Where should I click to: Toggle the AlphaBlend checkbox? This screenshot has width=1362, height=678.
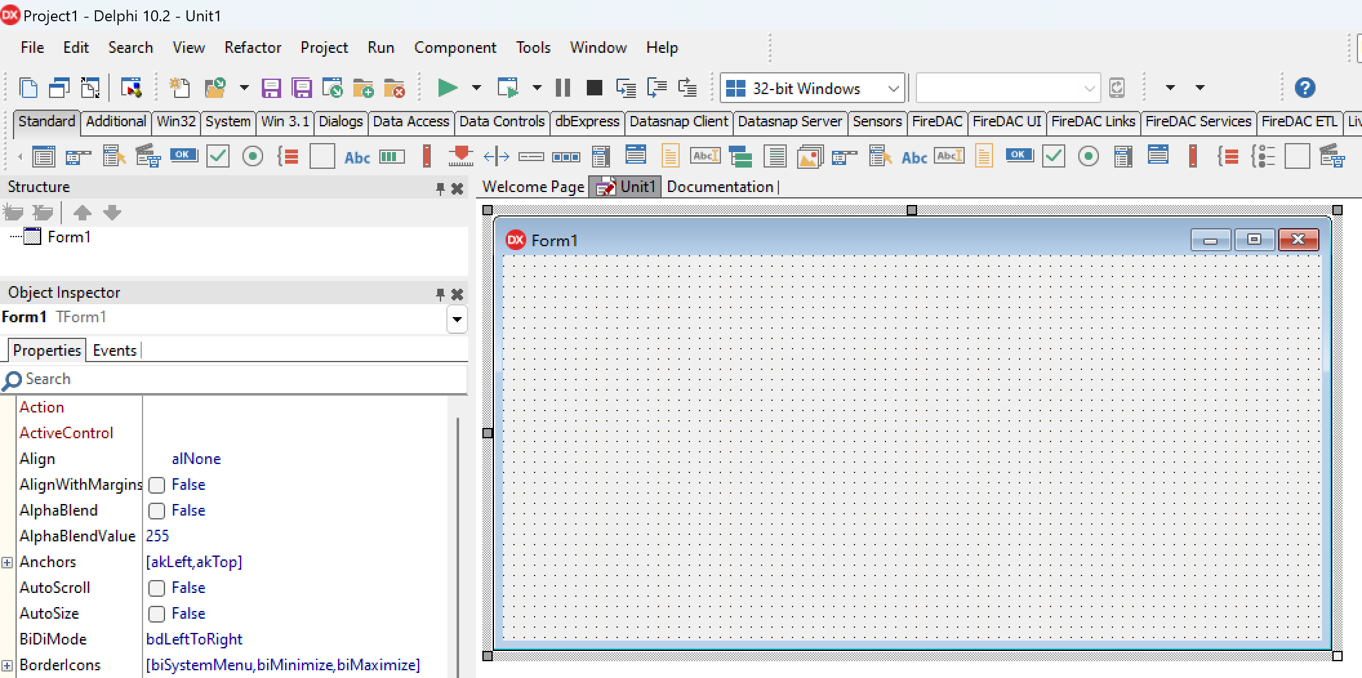point(157,510)
